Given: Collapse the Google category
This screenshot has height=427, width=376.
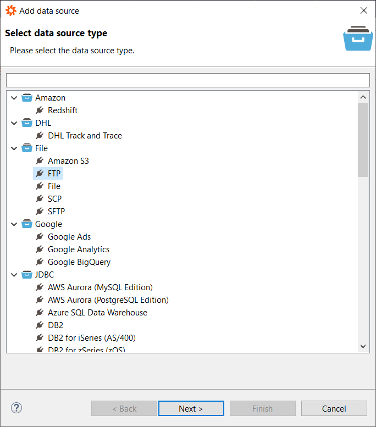Looking at the screenshot, I should (x=14, y=224).
